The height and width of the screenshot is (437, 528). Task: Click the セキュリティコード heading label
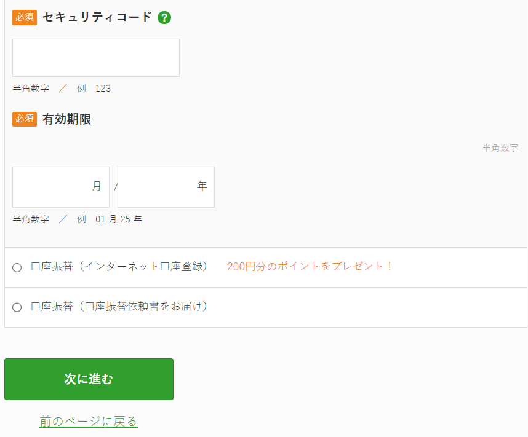[97, 17]
